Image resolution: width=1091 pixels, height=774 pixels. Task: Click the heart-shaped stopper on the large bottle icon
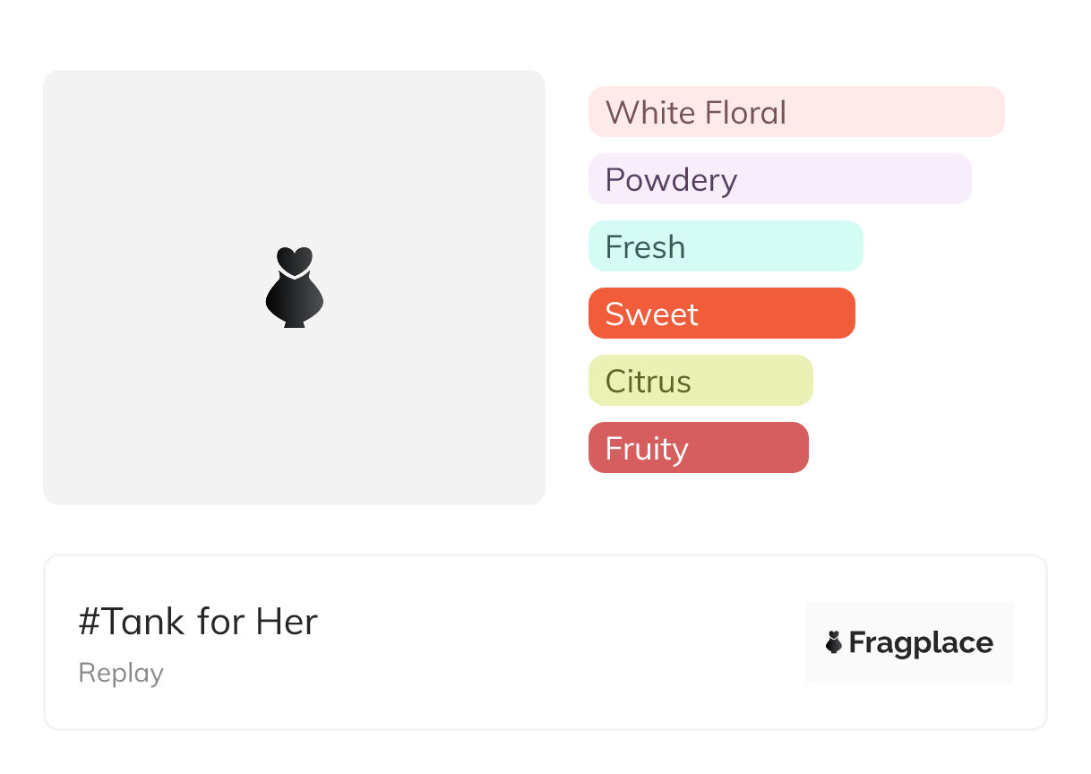[x=294, y=260]
